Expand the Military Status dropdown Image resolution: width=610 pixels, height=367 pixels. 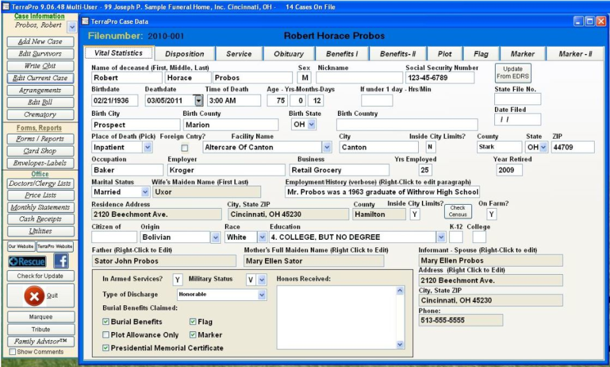(262, 280)
